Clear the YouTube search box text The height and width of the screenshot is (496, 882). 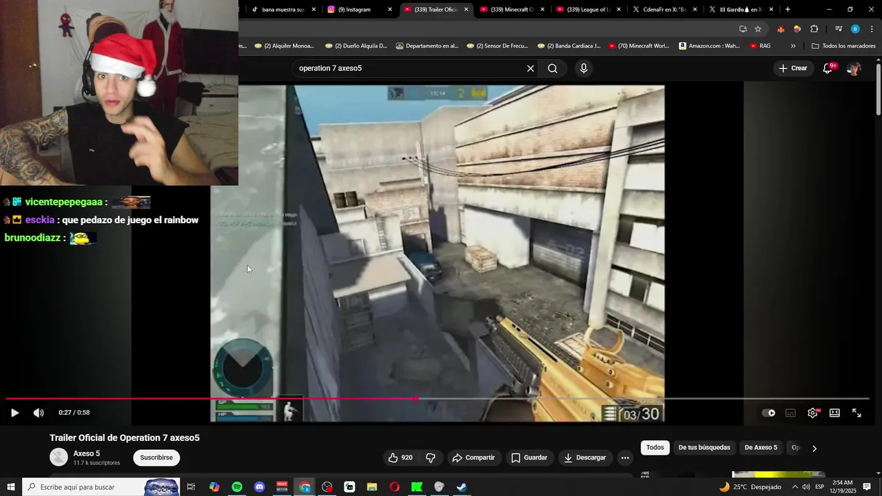pos(530,68)
